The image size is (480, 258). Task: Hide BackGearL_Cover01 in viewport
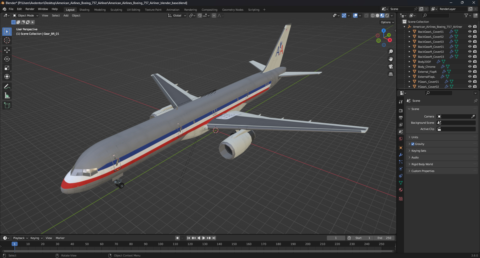click(x=470, y=32)
